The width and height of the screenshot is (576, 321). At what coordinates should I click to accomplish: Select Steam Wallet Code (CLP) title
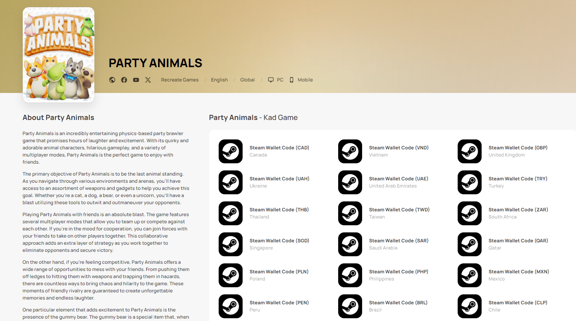518,303
